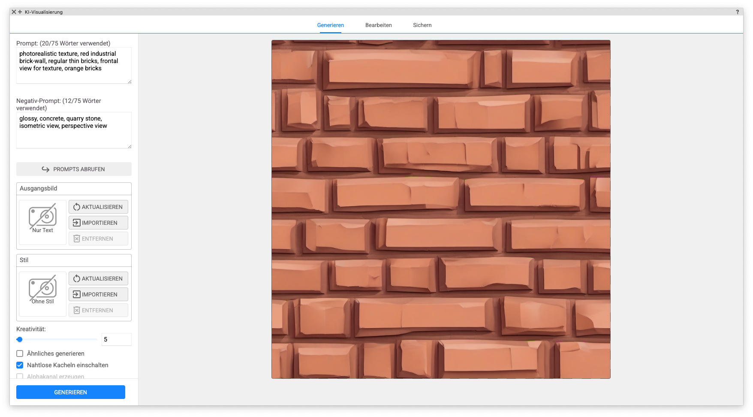Click trash icon in Ausgangsbild Entfernen
This screenshot has height=417, width=753.
click(x=76, y=239)
